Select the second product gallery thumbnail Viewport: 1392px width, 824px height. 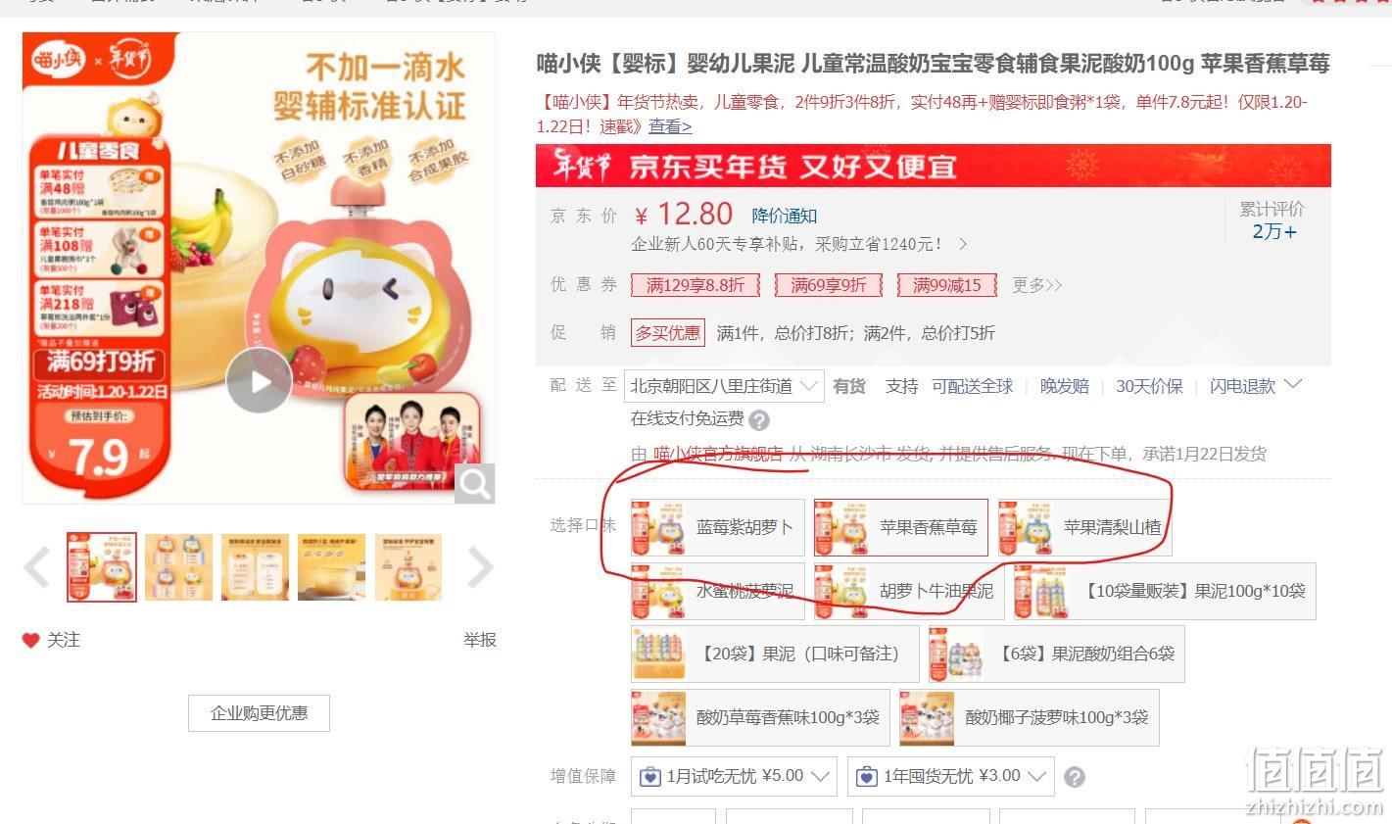[179, 567]
